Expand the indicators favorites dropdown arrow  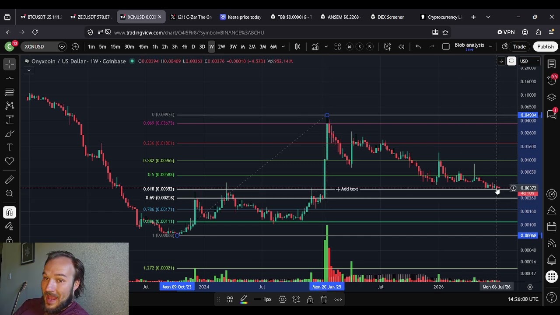[325, 46]
